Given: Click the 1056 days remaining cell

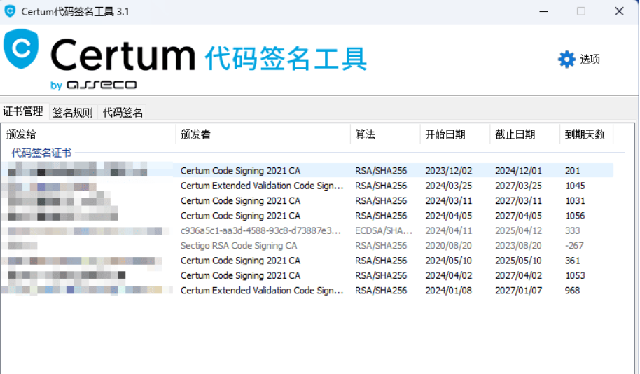Looking at the screenshot, I should [x=575, y=216].
